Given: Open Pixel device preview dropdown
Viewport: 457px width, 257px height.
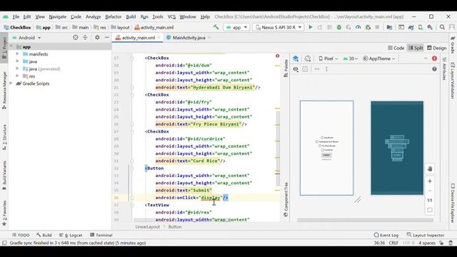Looking at the screenshot, I should (328, 59).
